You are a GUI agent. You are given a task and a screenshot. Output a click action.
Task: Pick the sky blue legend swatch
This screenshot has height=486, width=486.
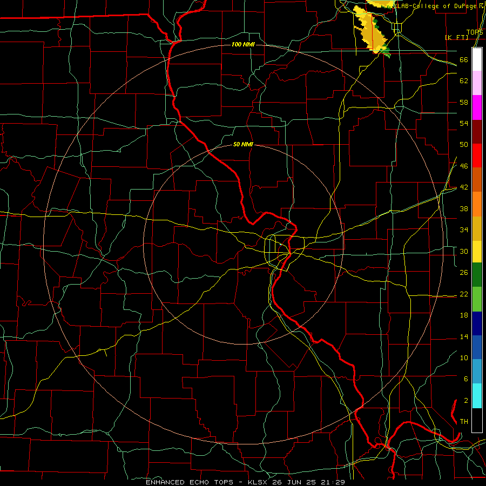coord(477,372)
